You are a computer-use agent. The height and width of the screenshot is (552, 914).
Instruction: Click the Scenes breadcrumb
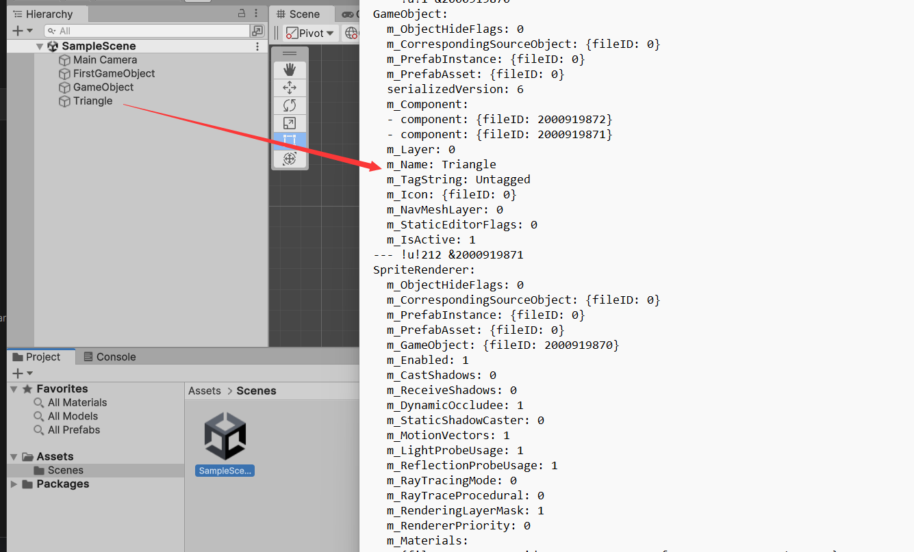(x=256, y=391)
